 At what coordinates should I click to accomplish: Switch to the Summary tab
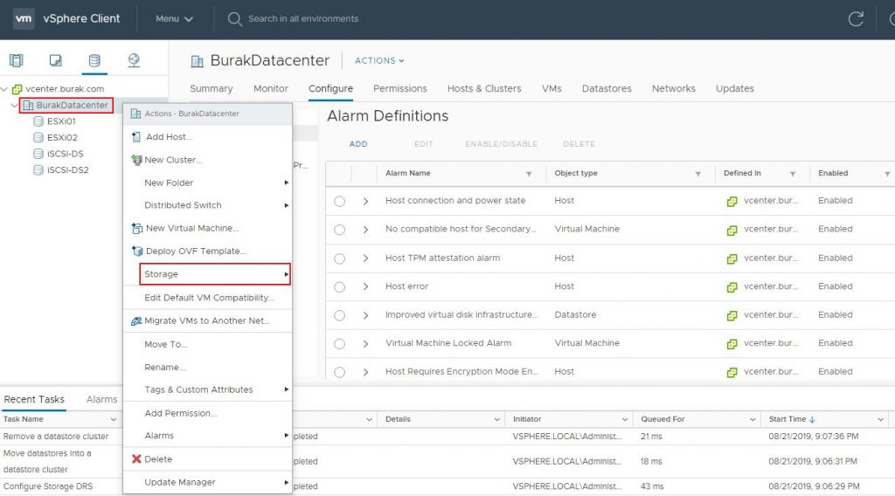point(212,88)
